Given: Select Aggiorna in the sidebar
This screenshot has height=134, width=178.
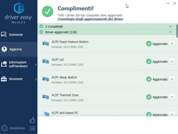Looking at the screenshot, I should (19, 49).
